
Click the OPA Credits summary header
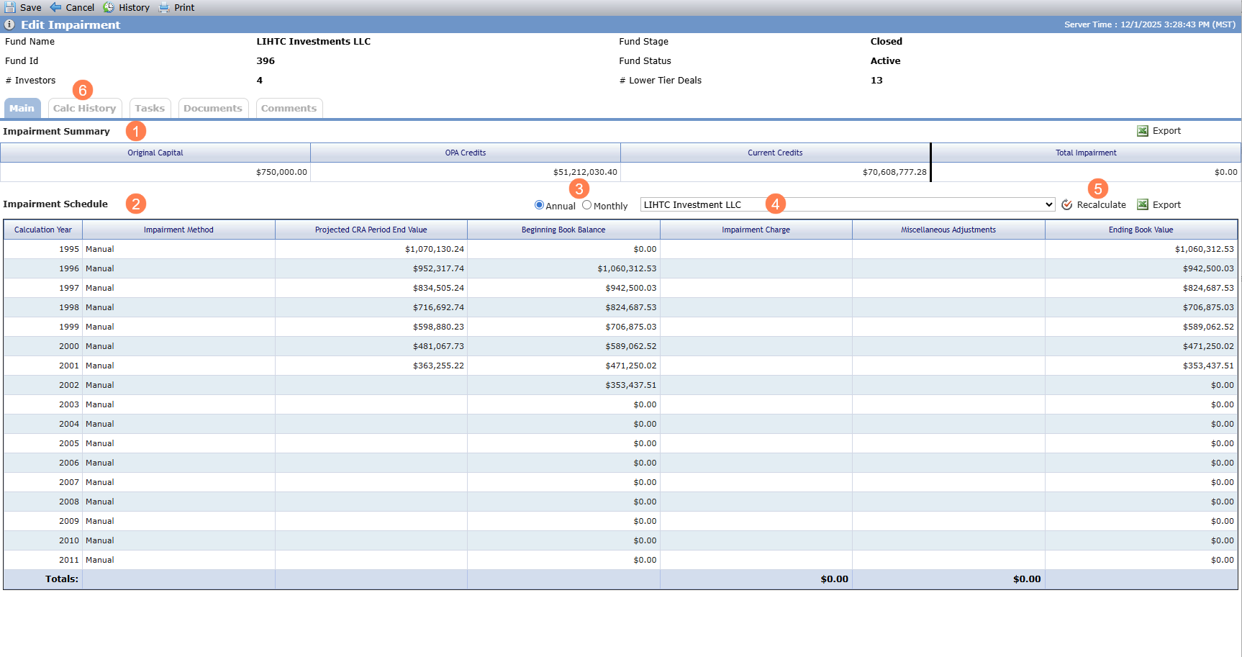tap(466, 153)
